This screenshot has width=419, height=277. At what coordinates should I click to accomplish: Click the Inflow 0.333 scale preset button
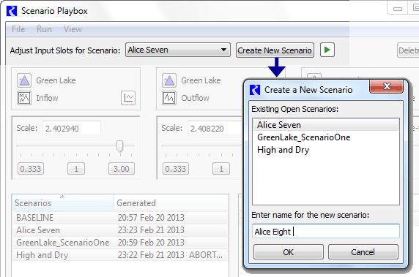click(31, 169)
